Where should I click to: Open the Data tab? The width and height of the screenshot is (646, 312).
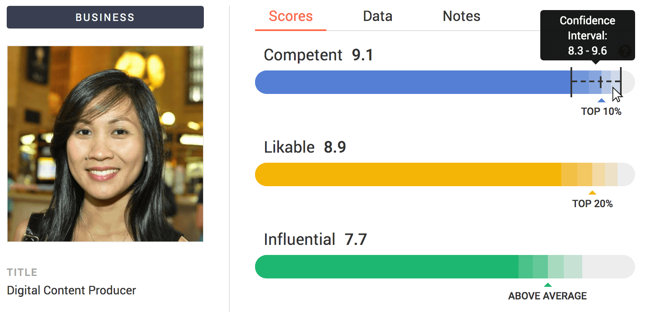click(378, 16)
